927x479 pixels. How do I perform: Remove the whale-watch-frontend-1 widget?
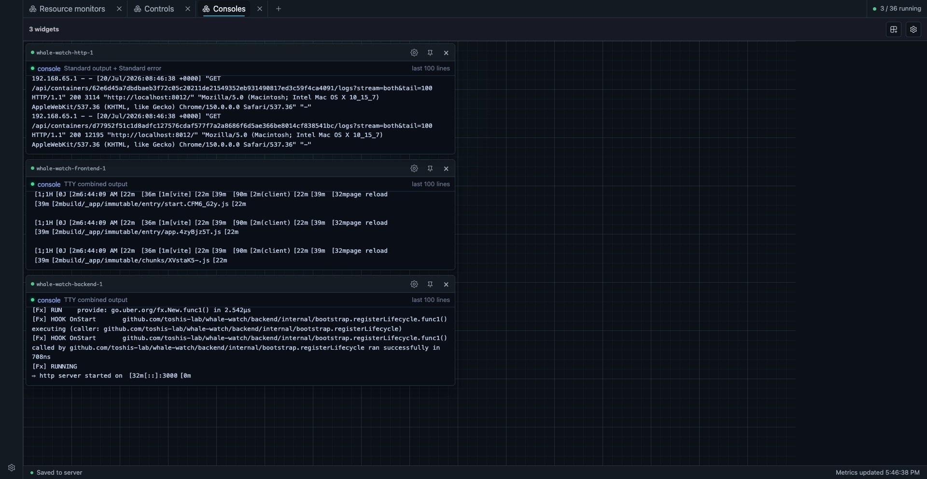[446, 168]
